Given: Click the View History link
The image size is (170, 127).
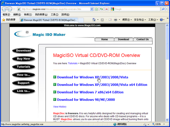Looking at the screenshot, I should 60,107.
